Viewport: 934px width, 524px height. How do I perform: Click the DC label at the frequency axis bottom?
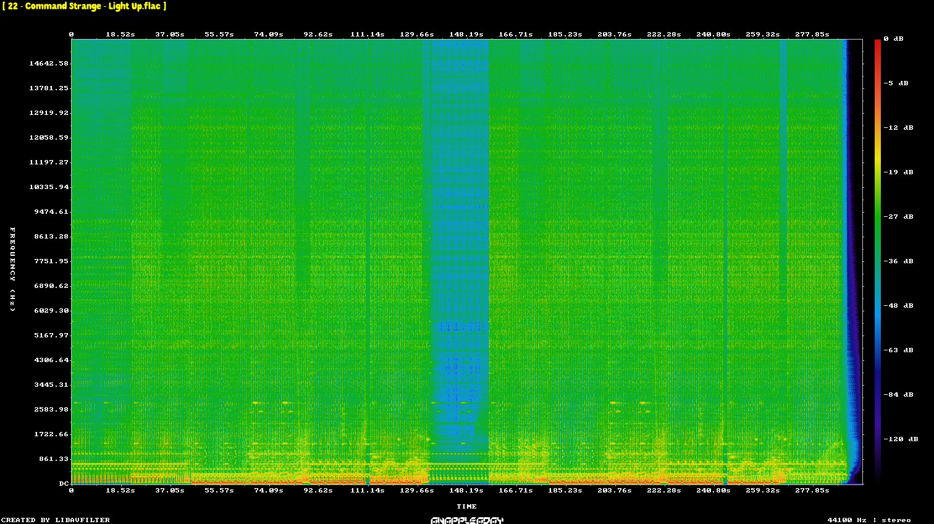click(64, 484)
